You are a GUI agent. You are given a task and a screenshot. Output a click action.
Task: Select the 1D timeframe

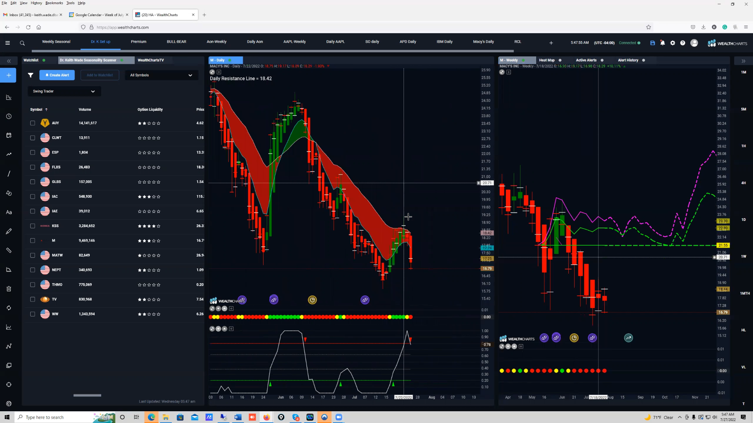tap(743, 220)
